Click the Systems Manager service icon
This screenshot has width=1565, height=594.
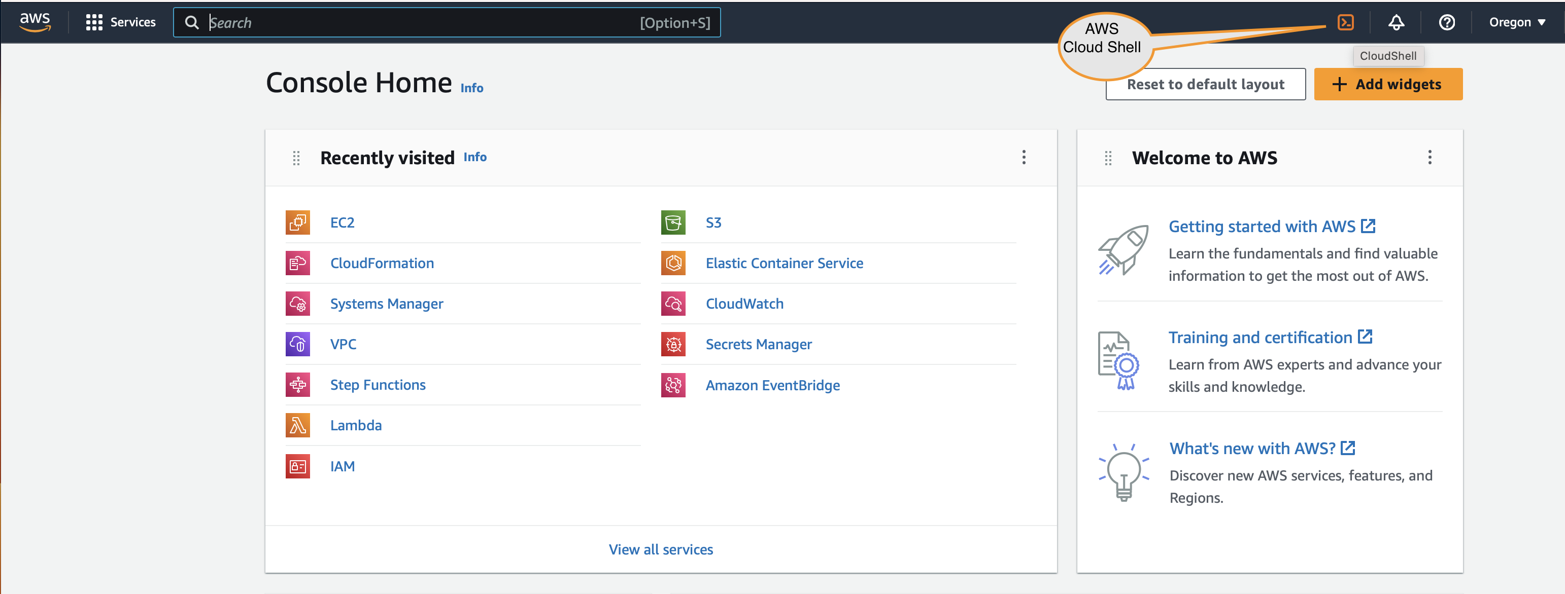point(298,304)
